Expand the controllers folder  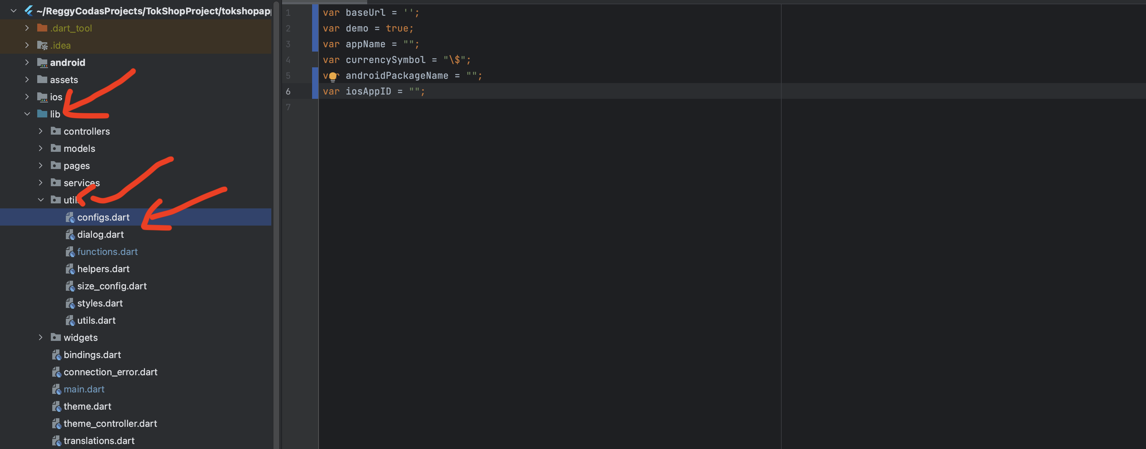pyautogui.click(x=40, y=131)
